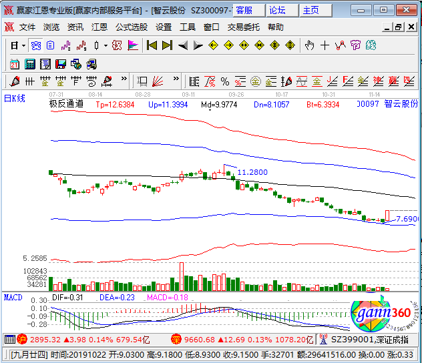Click the 沪 Shanghai index badge
Screen dimensions: 422x363
[22, 340]
